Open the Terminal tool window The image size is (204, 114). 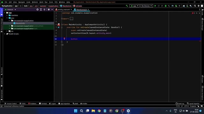(x=43, y=104)
